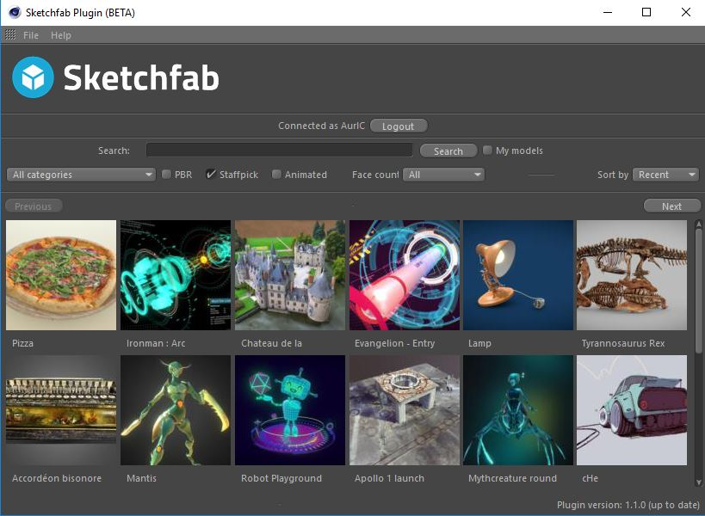Click the scrollbar down arrow
This screenshot has height=516, width=705.
698,482
